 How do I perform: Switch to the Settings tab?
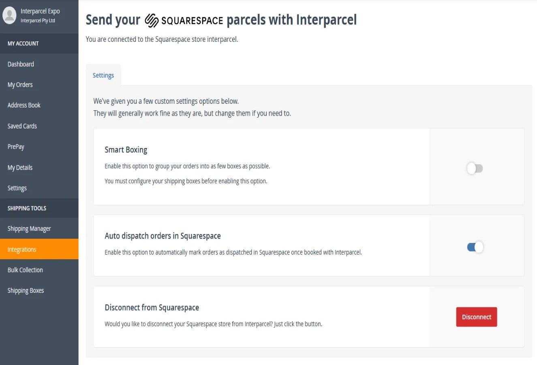click(x=103, y=75)
